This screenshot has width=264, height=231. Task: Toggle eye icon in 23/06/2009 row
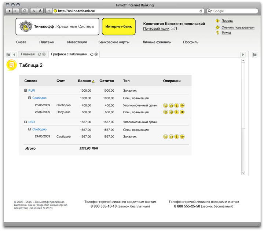182,106
